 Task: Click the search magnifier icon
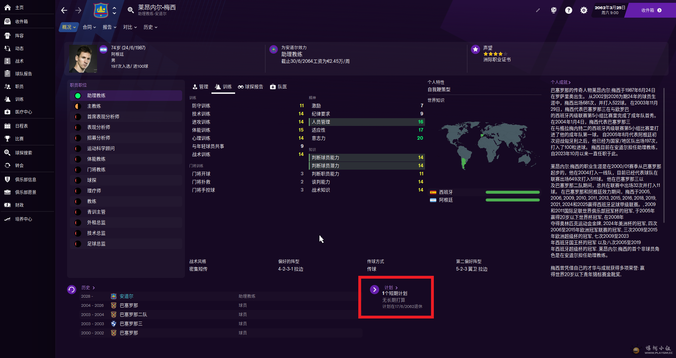click(131, 10)
